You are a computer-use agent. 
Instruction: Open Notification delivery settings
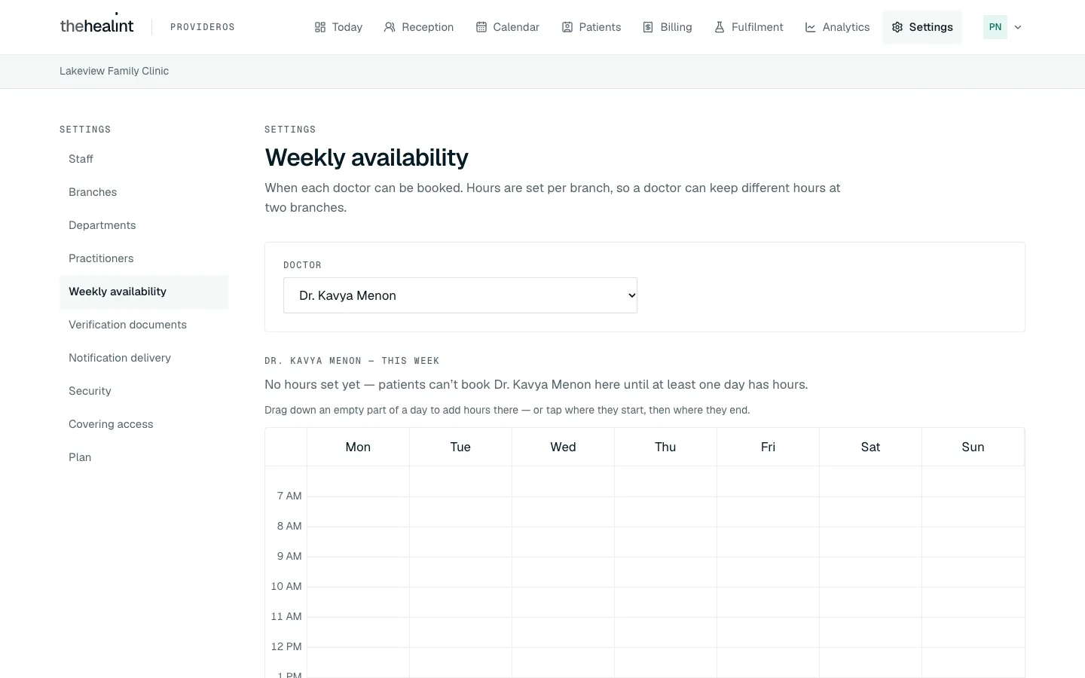[144, 358]
